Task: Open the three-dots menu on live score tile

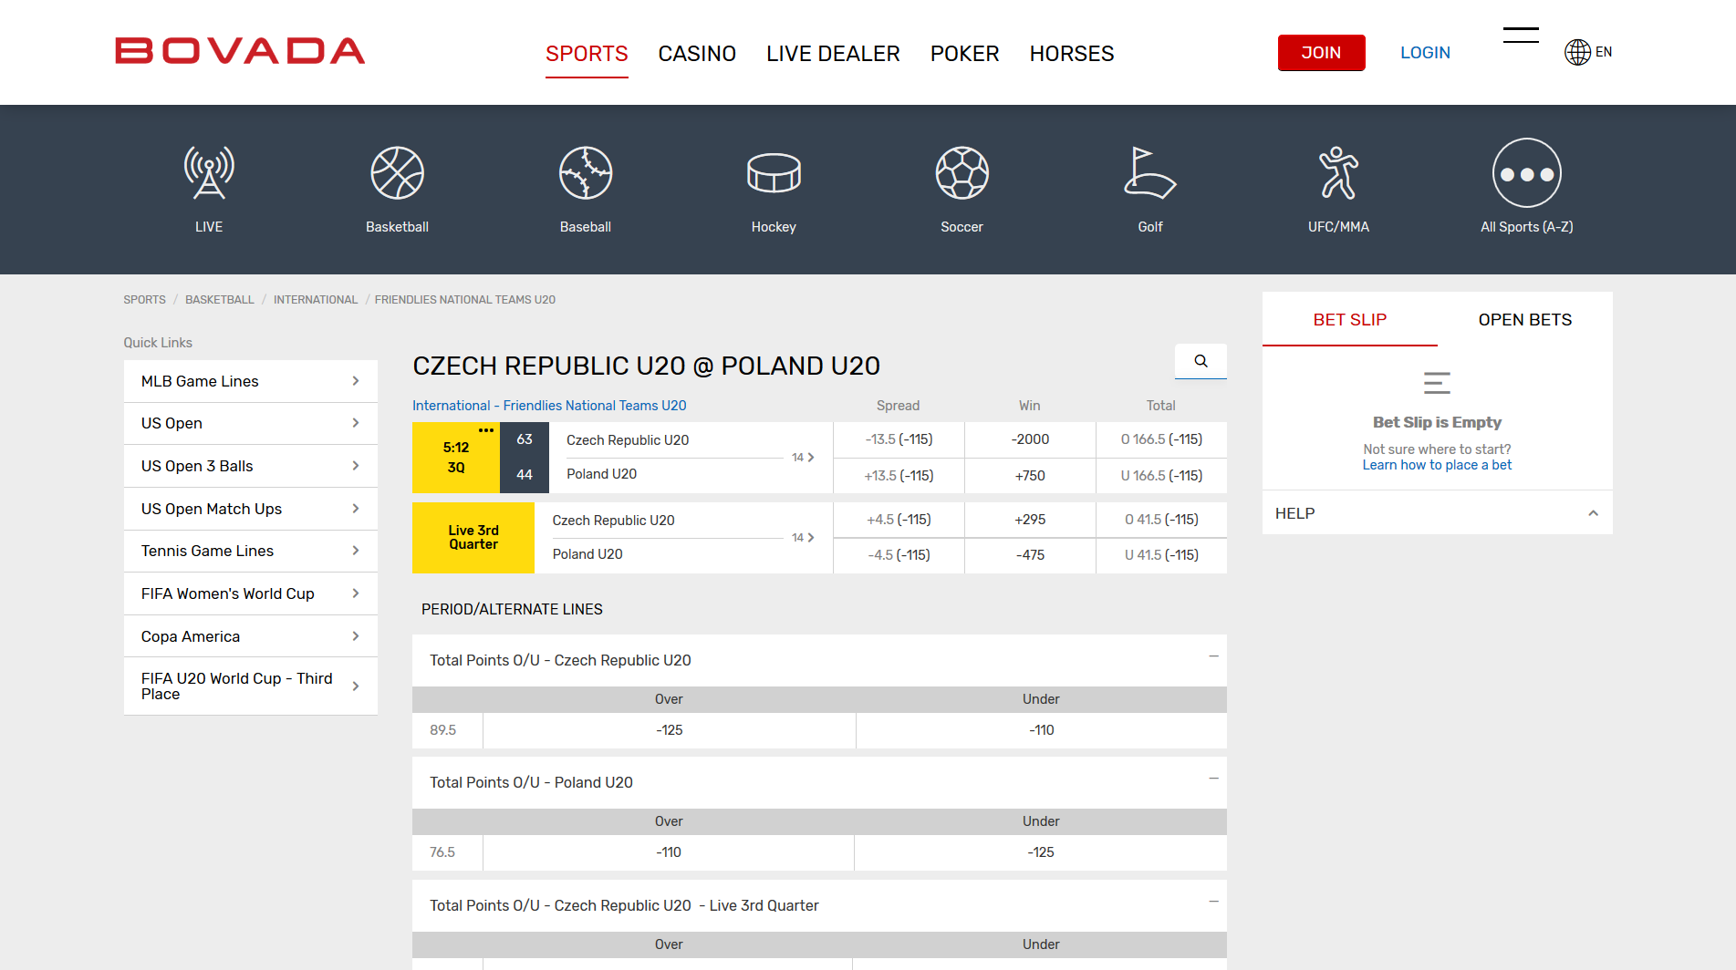Action: (486, 430)
